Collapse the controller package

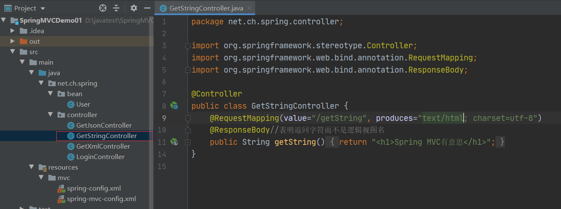pos(50,115)
